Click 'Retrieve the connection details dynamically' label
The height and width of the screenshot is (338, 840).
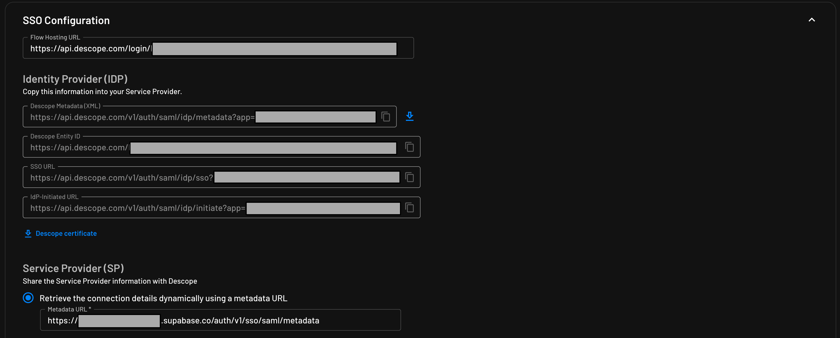(163, 298)
